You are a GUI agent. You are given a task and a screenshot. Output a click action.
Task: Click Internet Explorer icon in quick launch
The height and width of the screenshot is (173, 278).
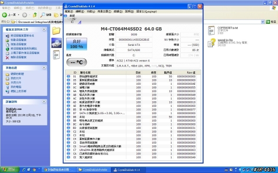(24, 170)
